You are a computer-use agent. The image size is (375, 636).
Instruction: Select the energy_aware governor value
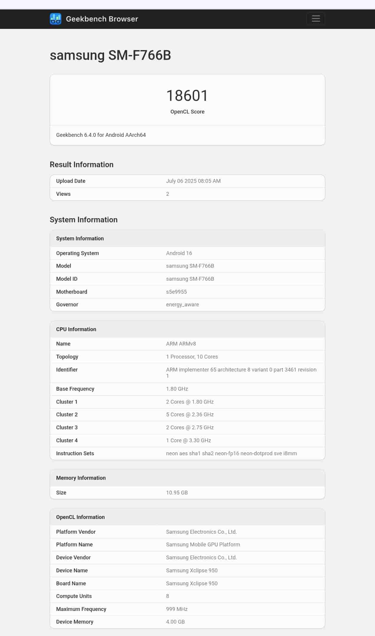click(182, 305)
